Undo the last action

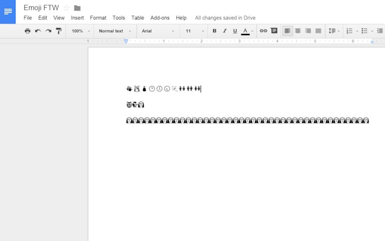38,31
